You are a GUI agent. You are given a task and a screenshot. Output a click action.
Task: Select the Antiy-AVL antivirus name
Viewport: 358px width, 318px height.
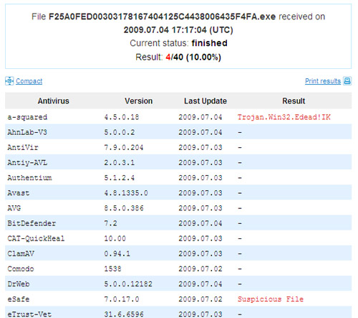coord(27,163)
